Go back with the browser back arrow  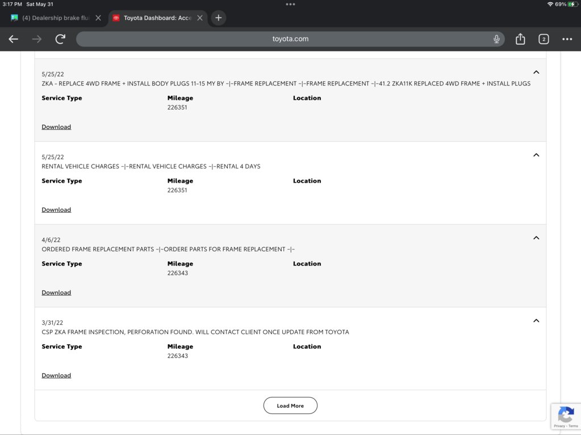tap(13, 39)
